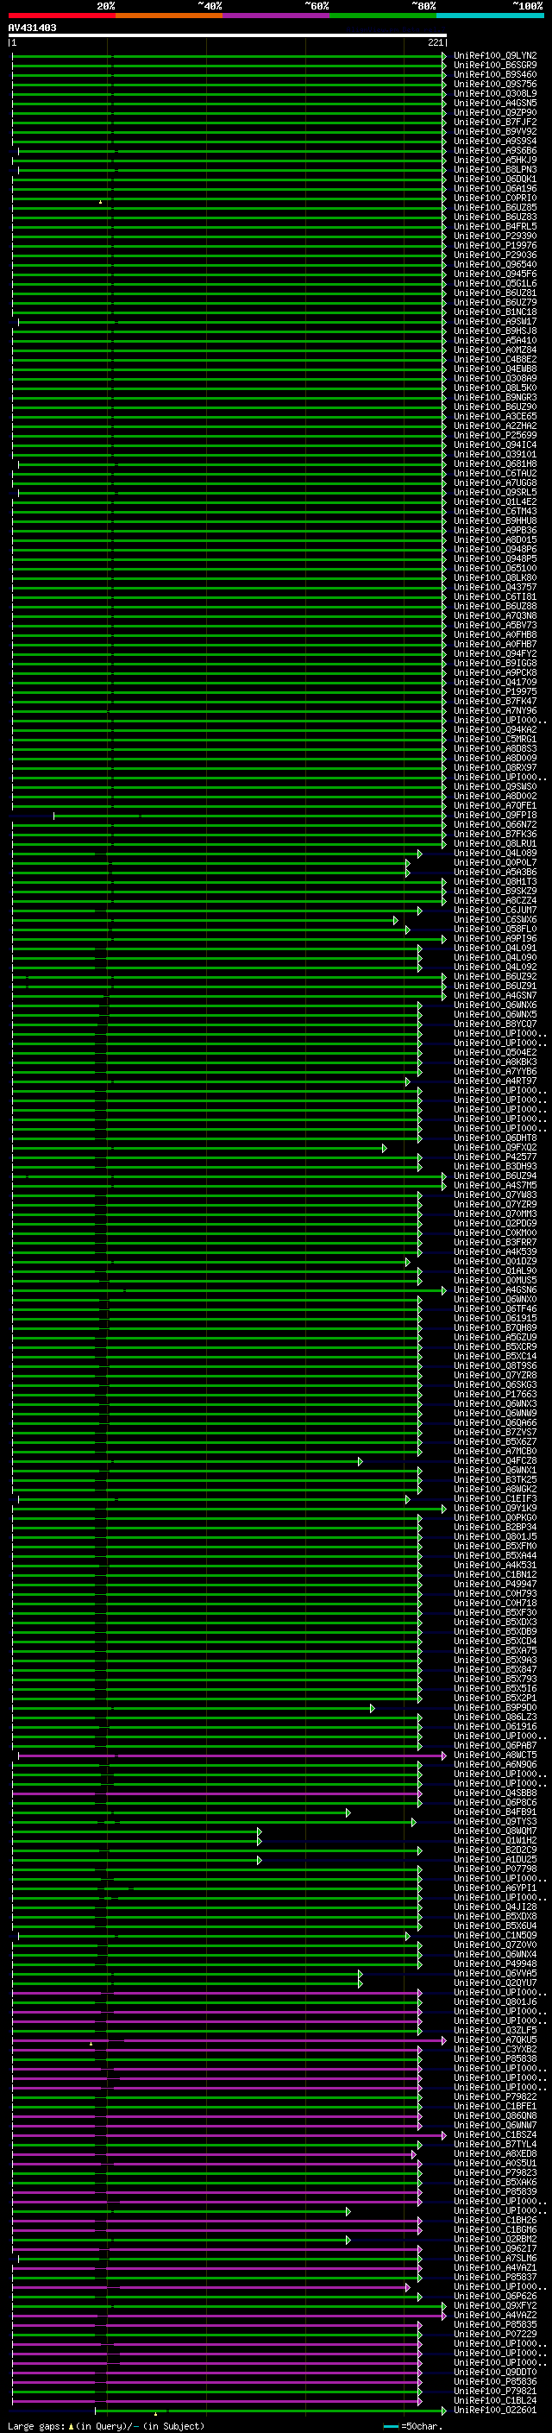Click the UniRef100_P42577 label
The image size is (552, 2433).
(495, 1157)
